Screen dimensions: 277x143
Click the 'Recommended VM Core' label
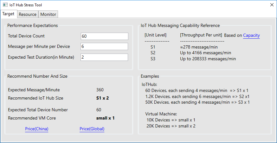click(32, 118)
